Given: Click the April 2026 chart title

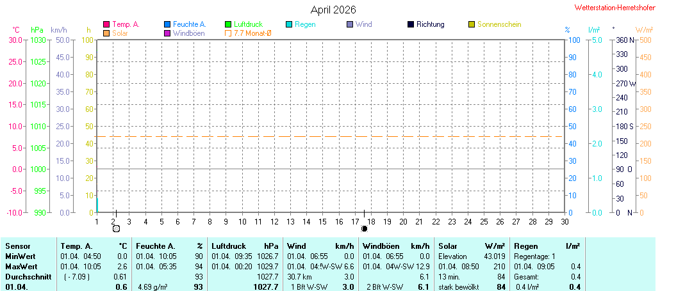Looking at the screenshot, I should [x=333, y=10].
